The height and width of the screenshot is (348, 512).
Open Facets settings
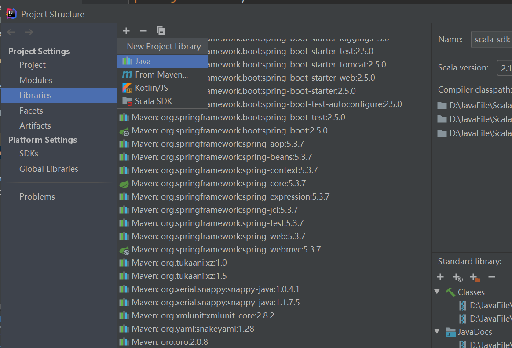click(x=31, y=111)
